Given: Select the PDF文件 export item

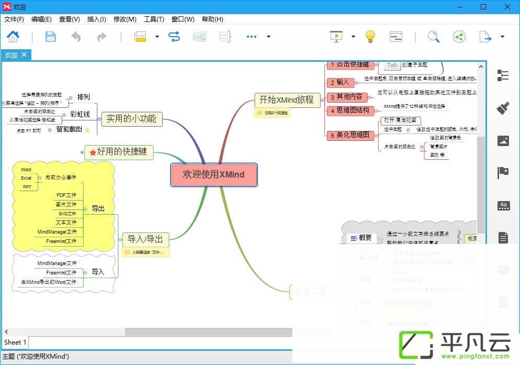Looking at the screenshot, I should coord(66,195).
